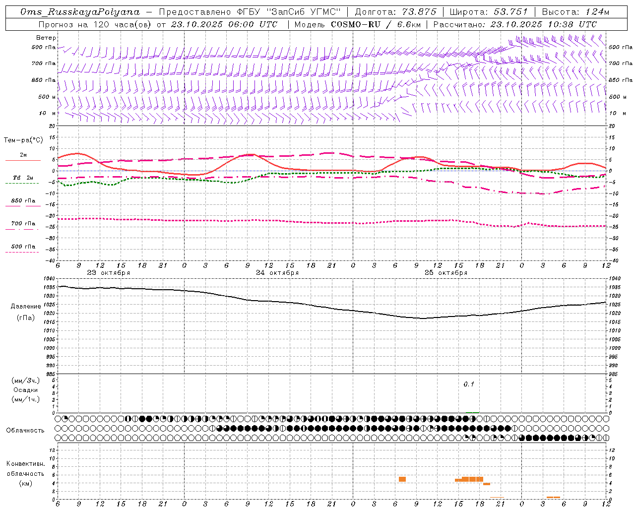This screenshot has height=508, width=635.
Task: Click the Oms_RusskayaPolyana station title
Action: click(80, 12)
